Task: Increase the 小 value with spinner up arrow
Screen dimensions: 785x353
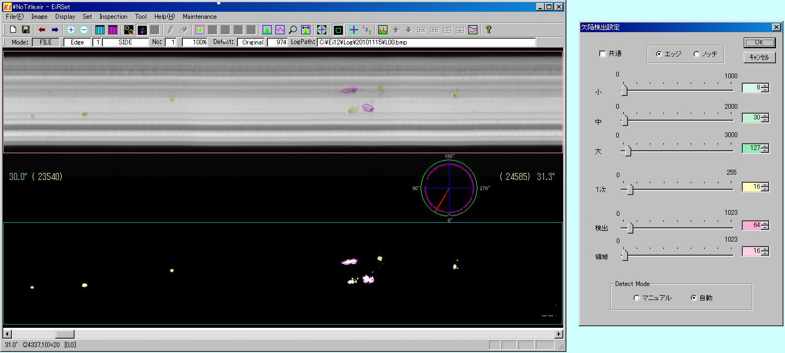Action: pyautogui.click(x=765, y=85)
